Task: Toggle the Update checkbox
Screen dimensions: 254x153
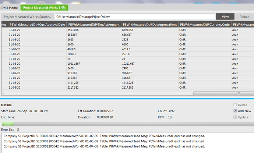Action: tap(235, 117)
